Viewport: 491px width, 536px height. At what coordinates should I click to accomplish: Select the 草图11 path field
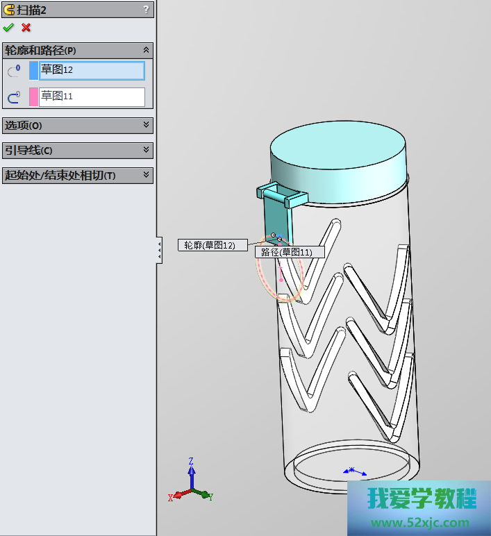(92, 97)
